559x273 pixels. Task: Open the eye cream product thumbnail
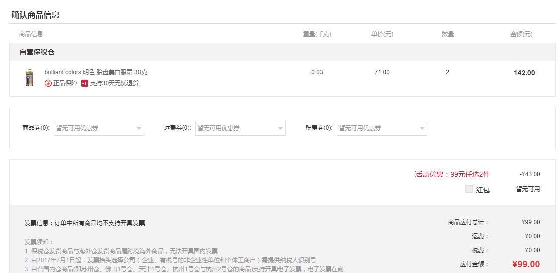pyautogui.click(x=29, y=78)
